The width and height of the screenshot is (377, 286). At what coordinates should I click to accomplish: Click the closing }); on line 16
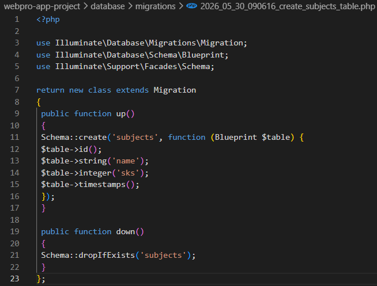tap(48, 196)
